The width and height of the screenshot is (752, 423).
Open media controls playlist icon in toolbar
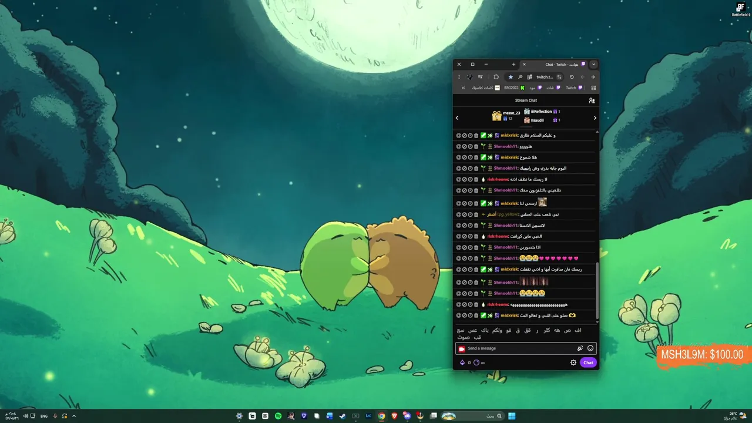[480, 77]
